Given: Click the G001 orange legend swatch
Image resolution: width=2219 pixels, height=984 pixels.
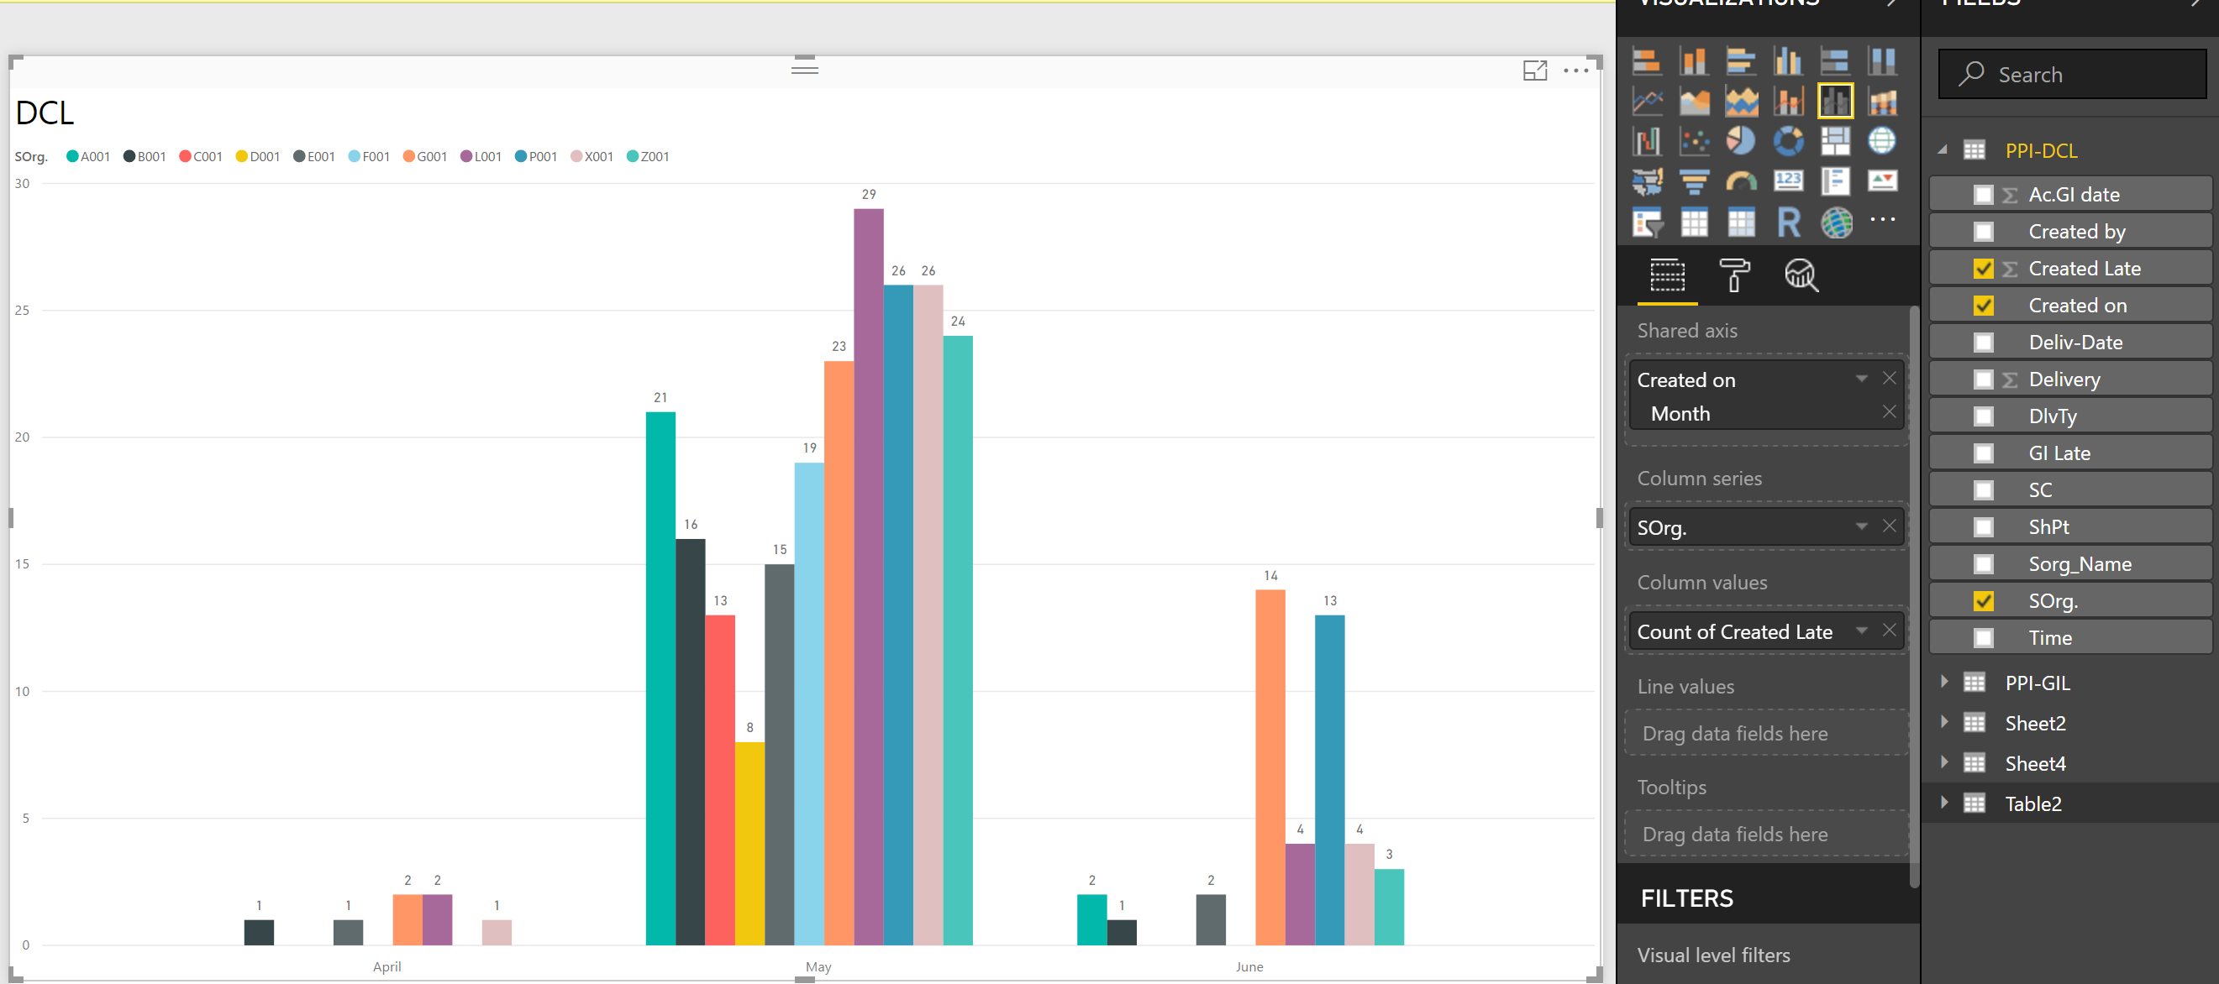Looking at the screenshot, I should 409,157.
